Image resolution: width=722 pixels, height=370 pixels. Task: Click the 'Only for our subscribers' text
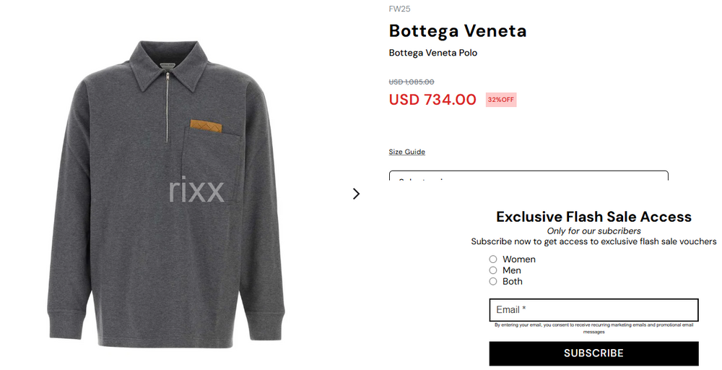click(593, 231)
